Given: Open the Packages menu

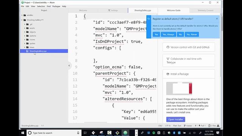Looking at the screenshot, I should coord(56,6).
